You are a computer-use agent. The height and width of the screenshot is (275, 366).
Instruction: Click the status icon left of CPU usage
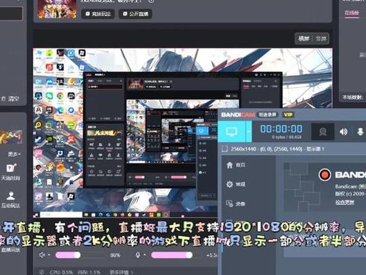tap(42, 272)
